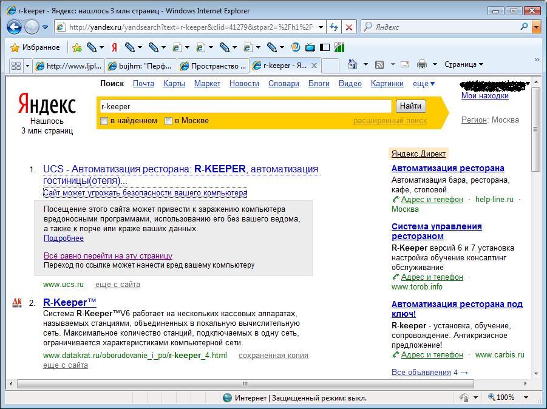
Task: Click the add to favorites bar star icon
Action: coord(76,47)
